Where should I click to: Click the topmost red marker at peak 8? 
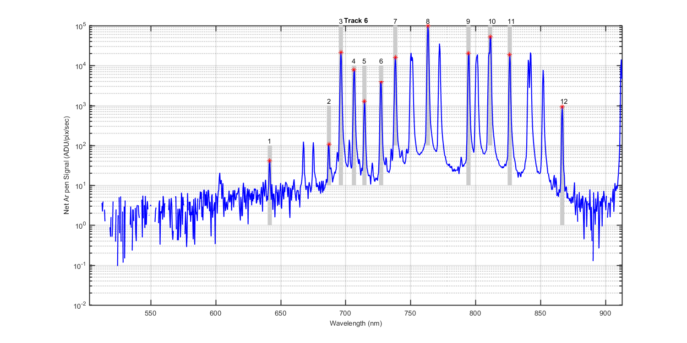(428, 26)
